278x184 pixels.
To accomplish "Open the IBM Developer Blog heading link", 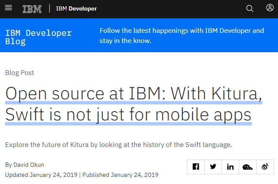I will [x=38, y=37].
